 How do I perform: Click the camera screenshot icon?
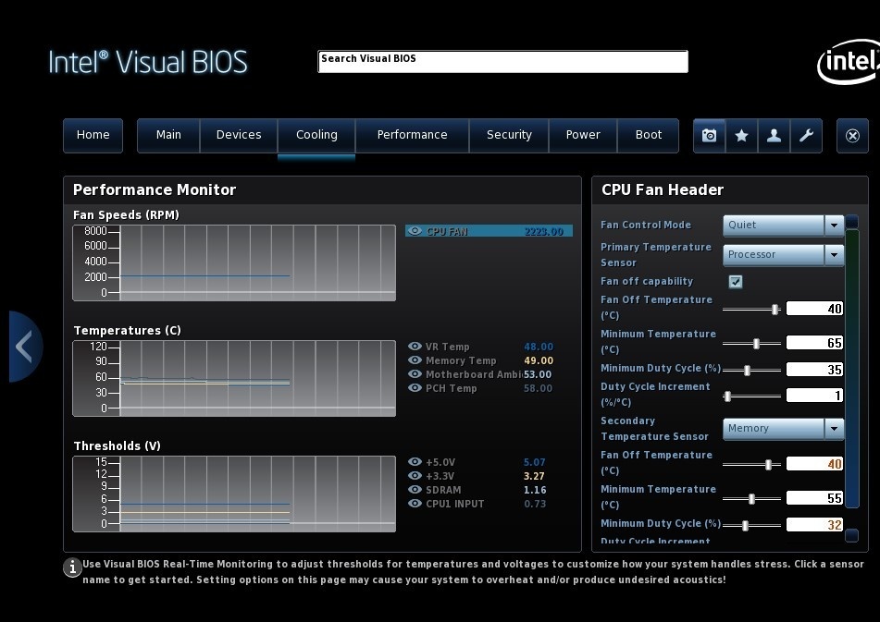coord(710,135)
